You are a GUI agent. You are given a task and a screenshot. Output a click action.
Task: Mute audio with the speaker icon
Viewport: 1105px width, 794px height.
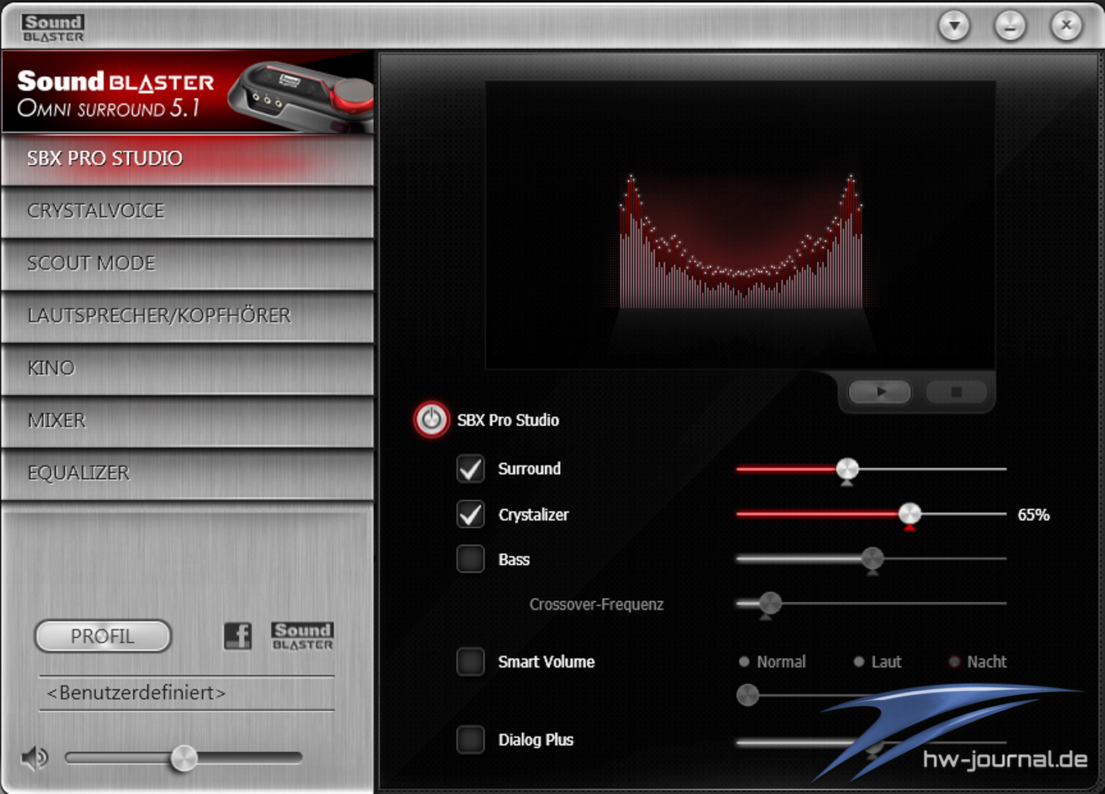pyautogui.click(x=34, y=758)
